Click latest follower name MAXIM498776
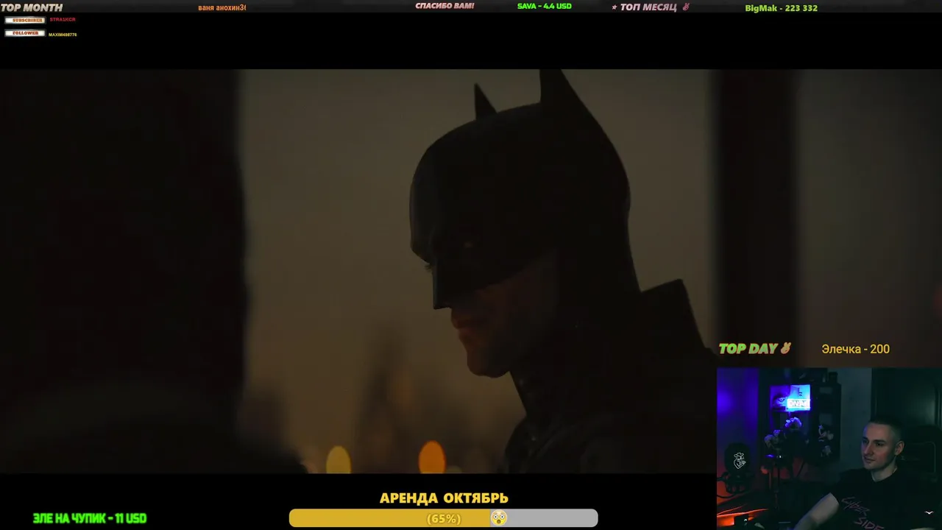 [x=63, y=35]
